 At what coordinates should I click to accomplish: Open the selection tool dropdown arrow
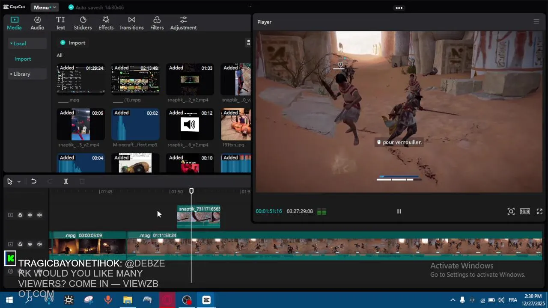pyautogui.click(x=19, y=182)
